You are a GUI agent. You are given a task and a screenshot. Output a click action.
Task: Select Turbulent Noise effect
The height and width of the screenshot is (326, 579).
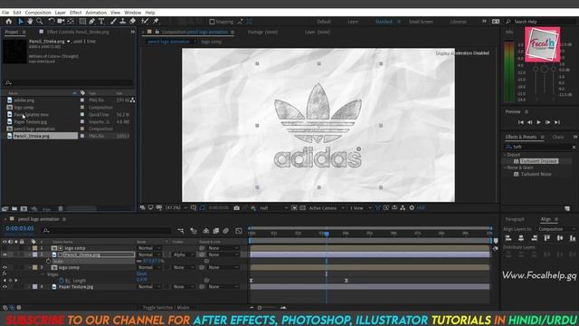click(x=536, y=174)
